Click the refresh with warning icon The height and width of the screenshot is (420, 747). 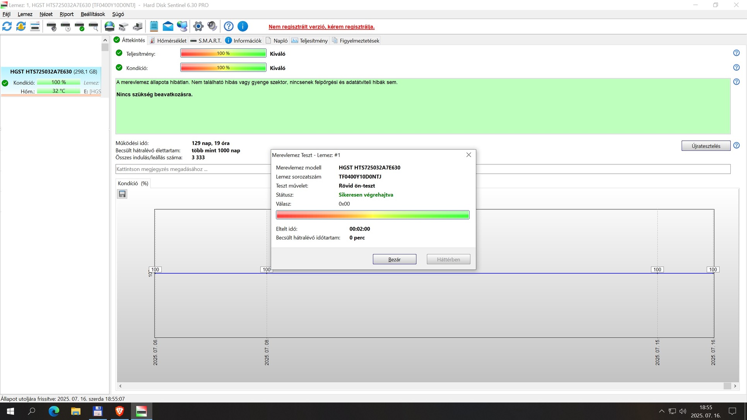21,26
